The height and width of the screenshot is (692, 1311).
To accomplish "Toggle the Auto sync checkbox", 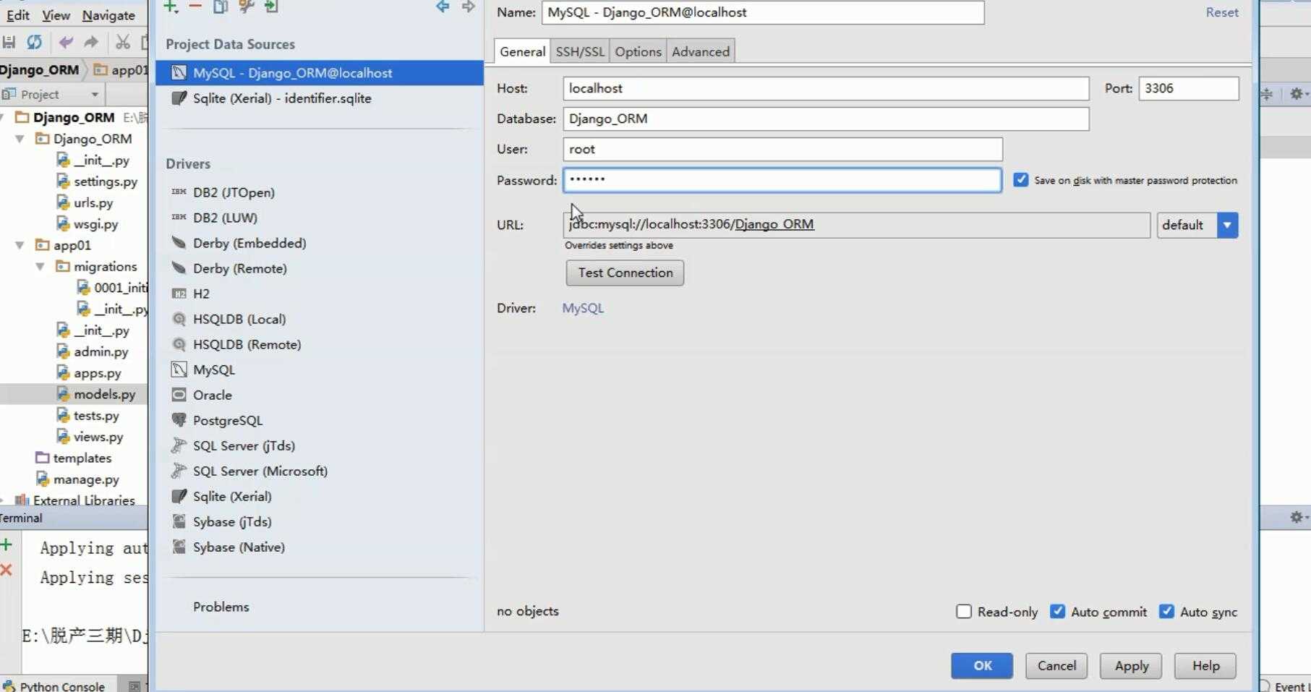I will 1166,612.
